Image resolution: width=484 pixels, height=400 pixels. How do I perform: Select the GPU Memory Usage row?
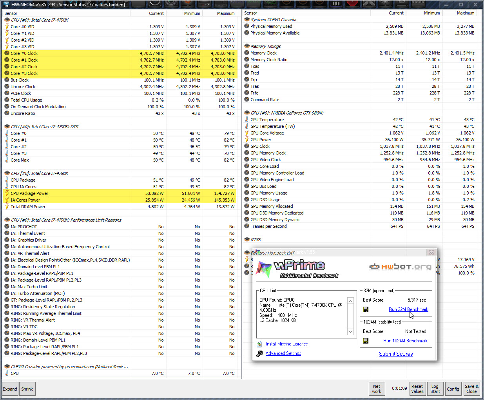[x=360, y=193]
